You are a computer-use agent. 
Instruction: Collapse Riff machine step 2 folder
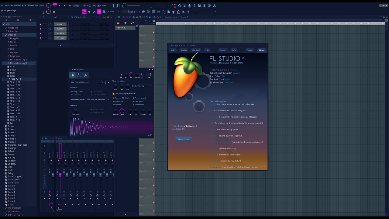coord(19,63)
